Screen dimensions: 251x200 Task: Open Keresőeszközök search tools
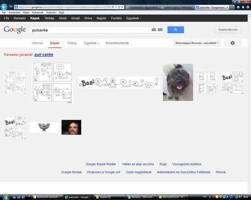coord(117,43)
